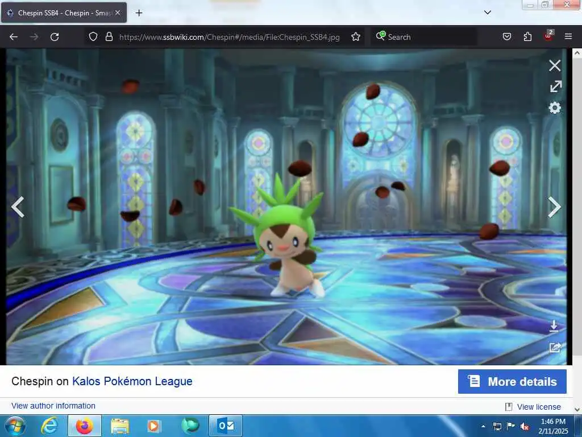This screenshot has height=437, width=582.
Task: Open the network status tray icon
Action: point(497,426)
